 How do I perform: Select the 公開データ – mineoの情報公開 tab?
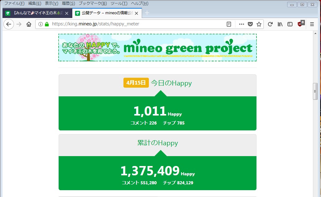click(x=107, y=13)
